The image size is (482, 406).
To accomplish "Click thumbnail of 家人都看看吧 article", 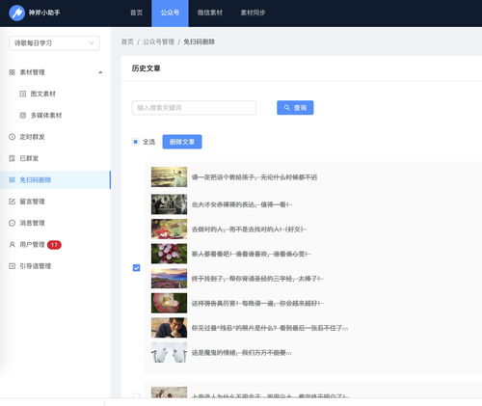I will click(x=169, y=254).
